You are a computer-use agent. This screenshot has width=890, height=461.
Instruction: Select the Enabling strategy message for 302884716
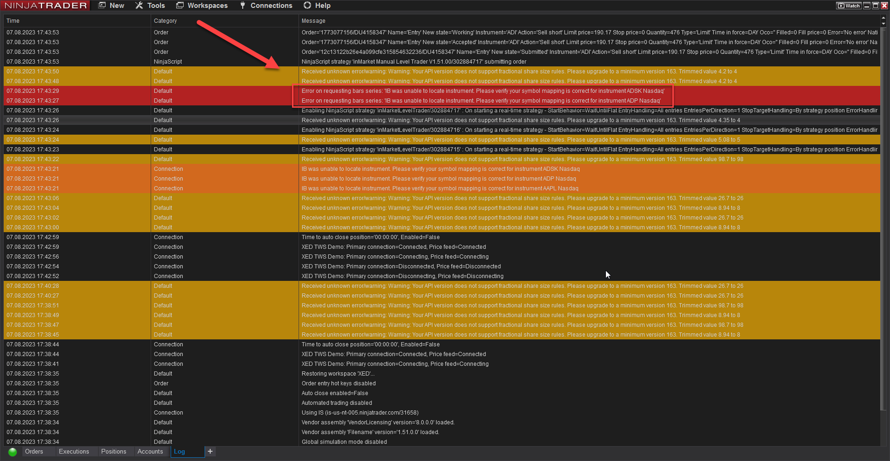pyautogui.click(x=590, y=130)
